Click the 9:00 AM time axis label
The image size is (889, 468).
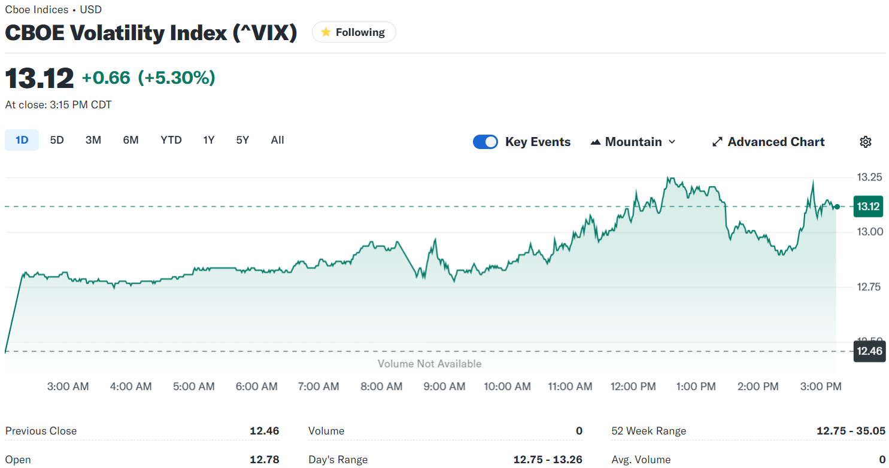pyautogui.click(x=444, y=387)
